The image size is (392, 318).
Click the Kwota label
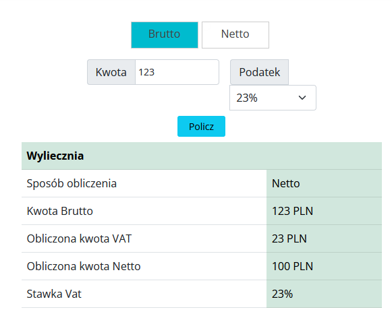(x=111, y=72)
